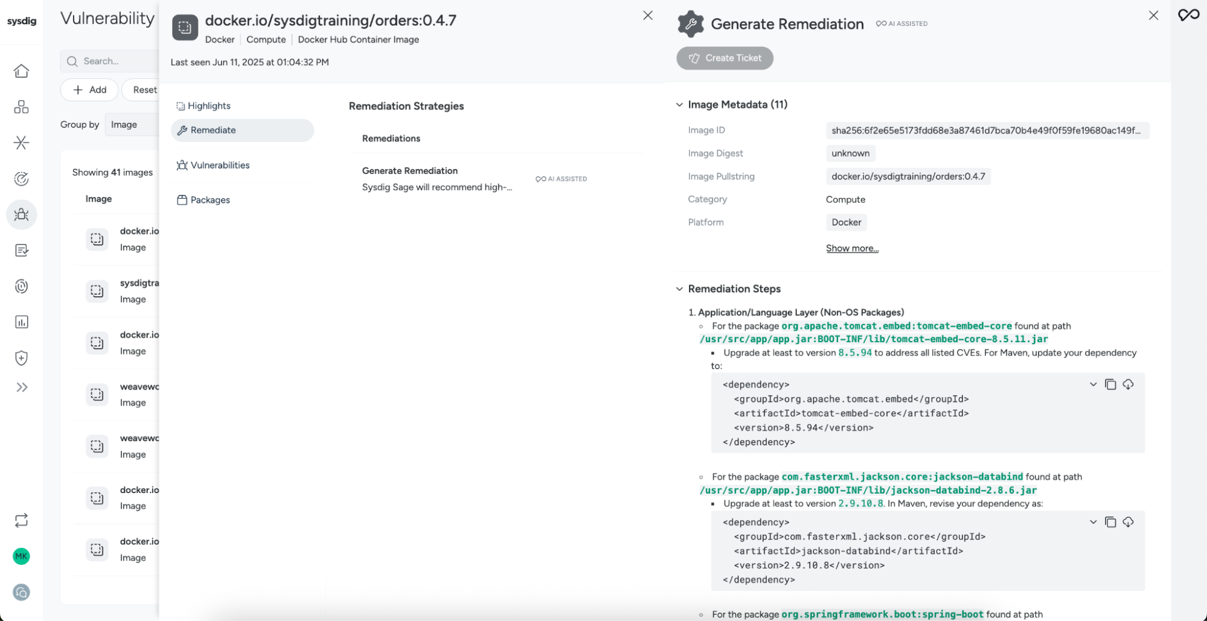Select the Packages tab
The image size is (1207, 621).
(203, 200)
